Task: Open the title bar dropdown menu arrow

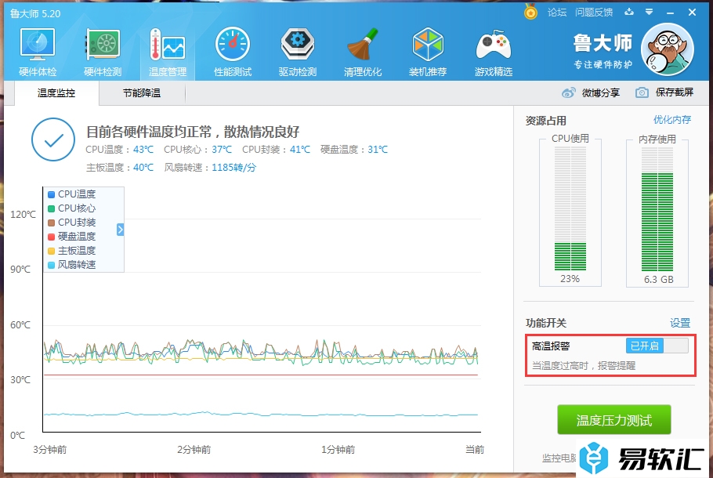Action: (649, 13)
